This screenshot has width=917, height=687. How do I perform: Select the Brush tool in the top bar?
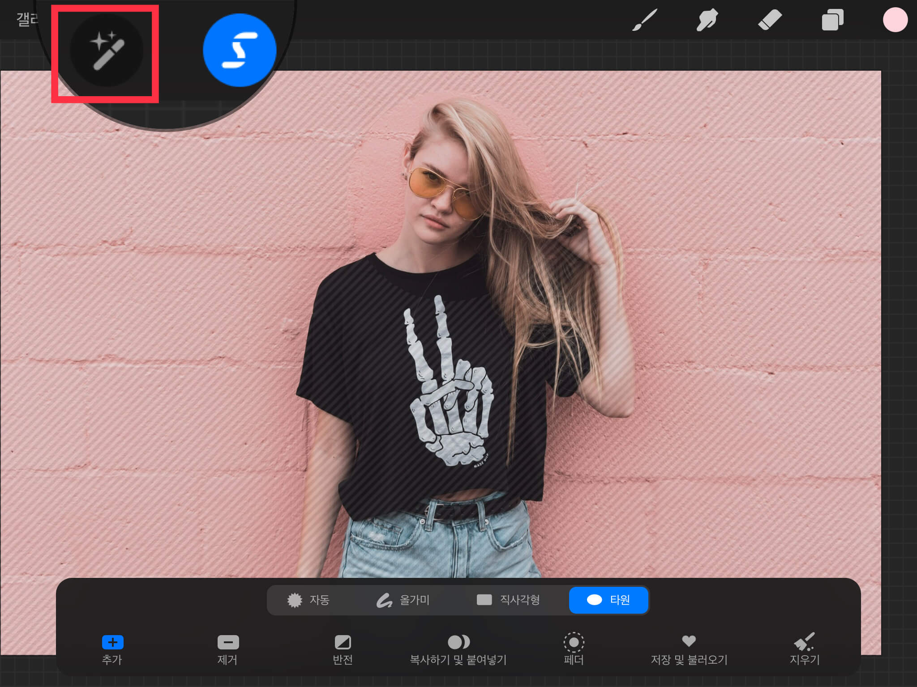(644, 20)
